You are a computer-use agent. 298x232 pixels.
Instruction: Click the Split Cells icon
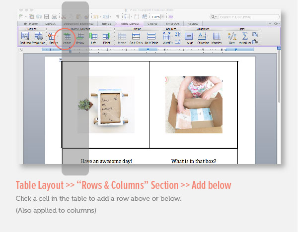(136, 36)
